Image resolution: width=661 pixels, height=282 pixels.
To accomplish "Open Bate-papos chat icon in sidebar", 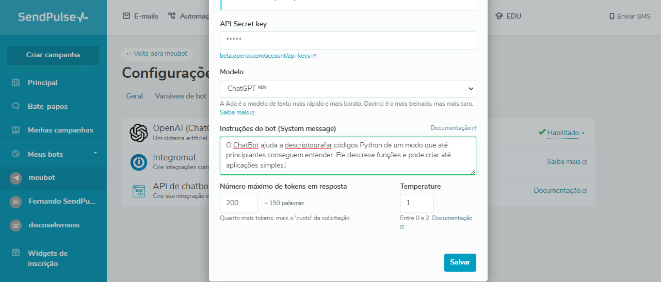I will [16, 106].
